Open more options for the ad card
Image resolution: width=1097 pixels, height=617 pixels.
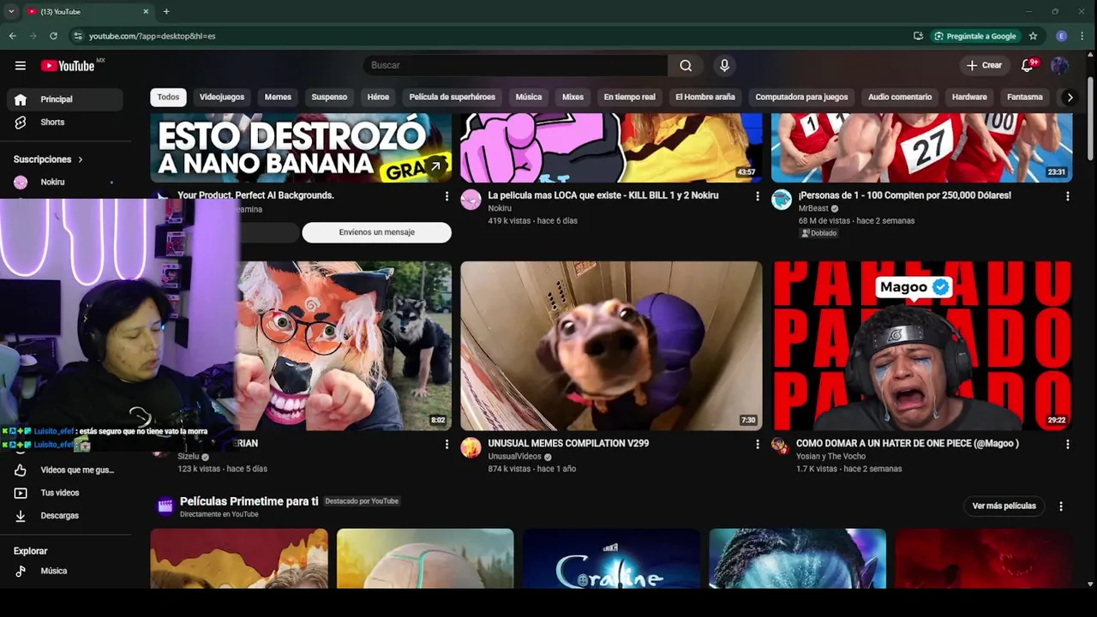pyautogui.click(x=447, y=196)
